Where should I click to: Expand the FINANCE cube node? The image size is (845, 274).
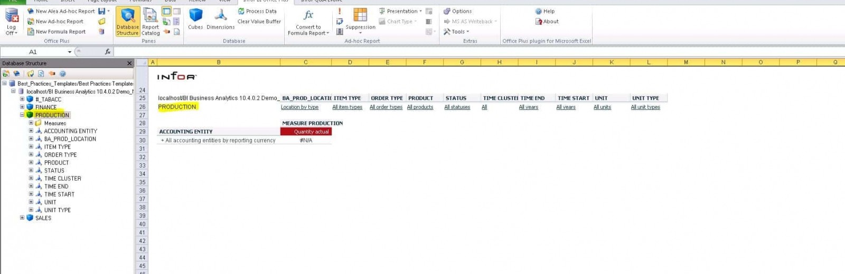coord(22,107)
